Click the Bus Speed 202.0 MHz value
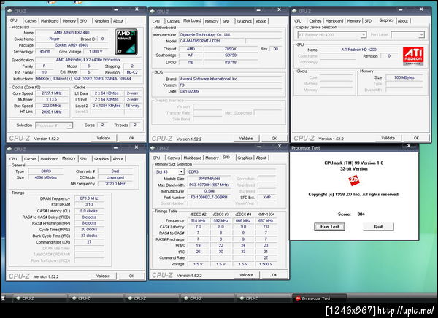This screenshot has width=438, height=318. (x=52, y=106)
